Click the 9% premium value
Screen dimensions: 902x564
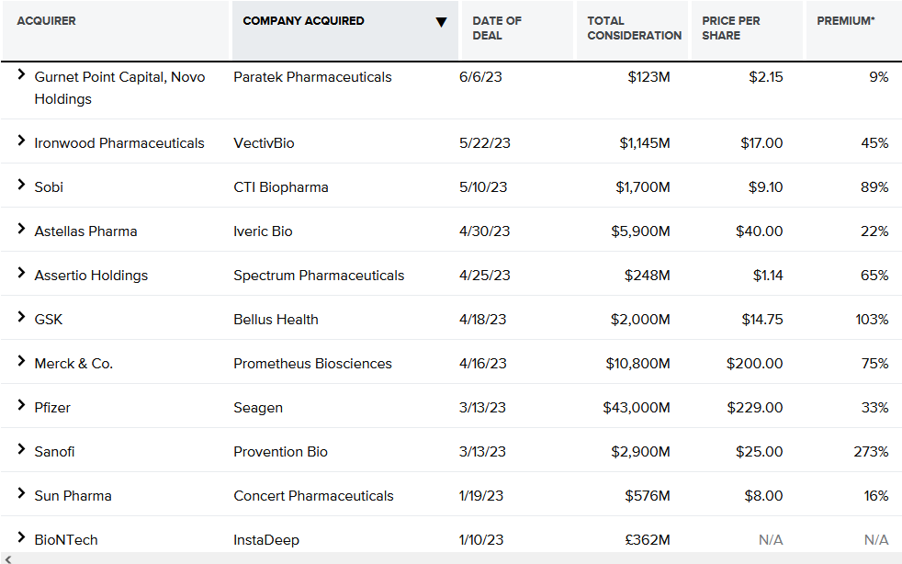pos(879,77)
